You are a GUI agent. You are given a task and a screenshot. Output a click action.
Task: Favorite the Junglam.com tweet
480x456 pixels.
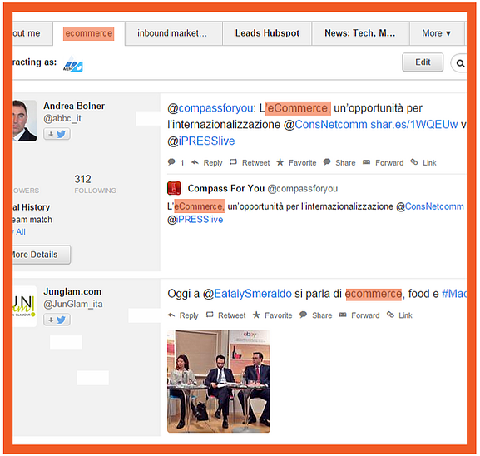coord(278,315)
